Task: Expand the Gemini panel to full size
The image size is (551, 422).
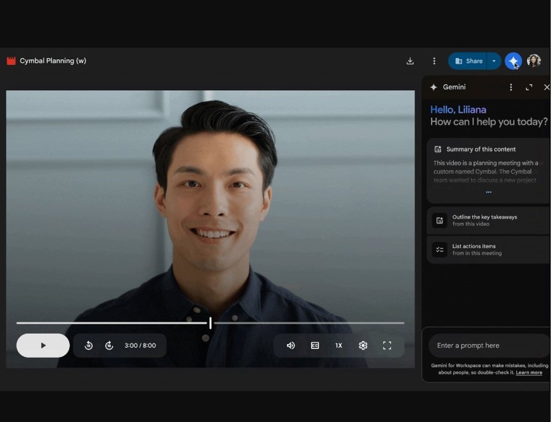Action: pyautogui.click(x=529, y=87)
